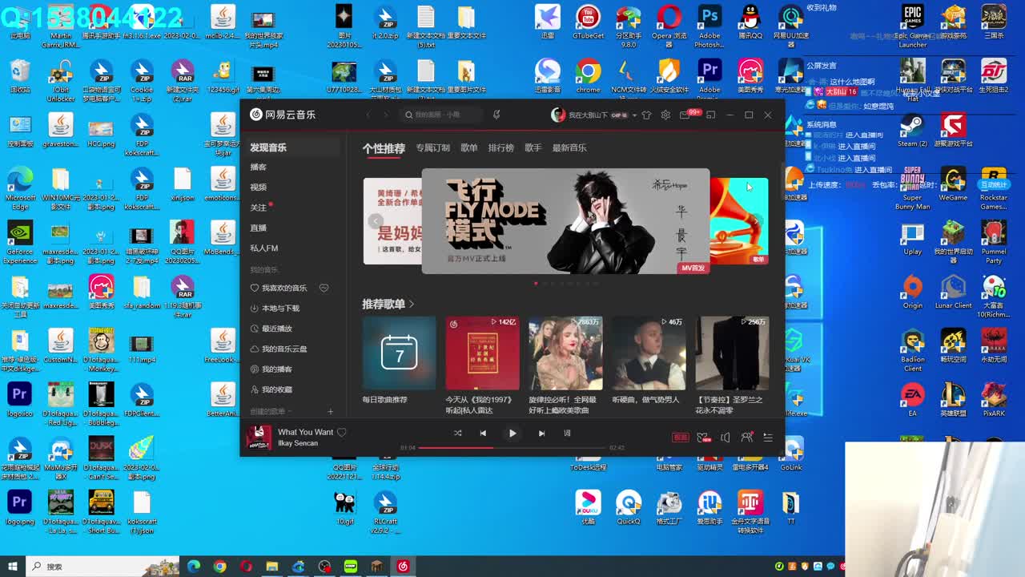Screen dimensions: 1025x577
Task: Open the messages mailbox with 99+ badge
Action: point(685,115)
